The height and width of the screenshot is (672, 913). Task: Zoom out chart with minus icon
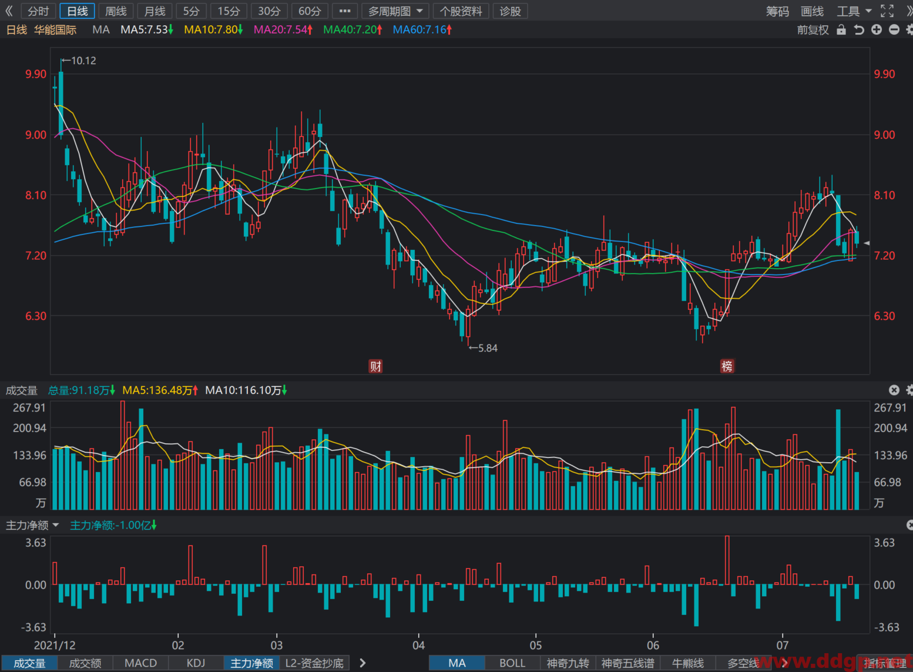[x=894, y=29]
